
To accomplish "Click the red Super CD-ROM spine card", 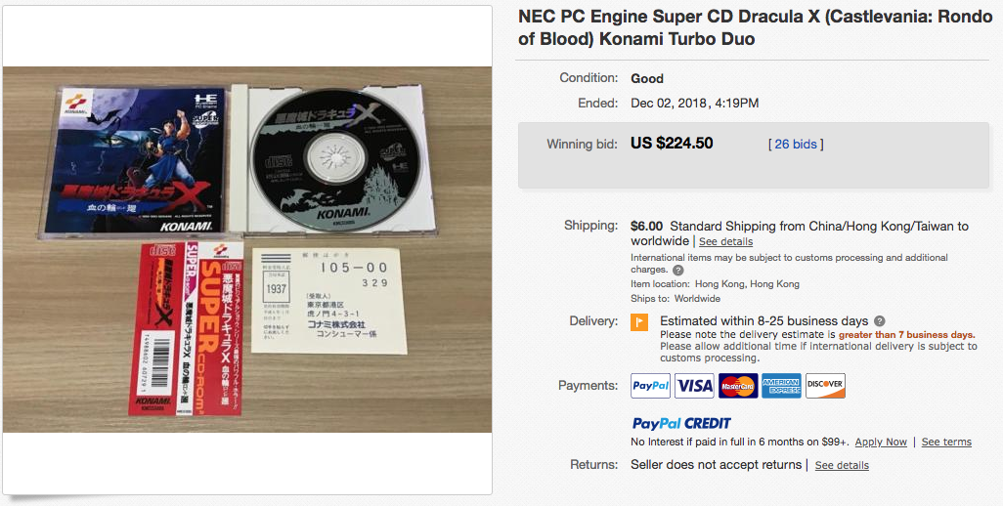I will (x=216, y=328).
